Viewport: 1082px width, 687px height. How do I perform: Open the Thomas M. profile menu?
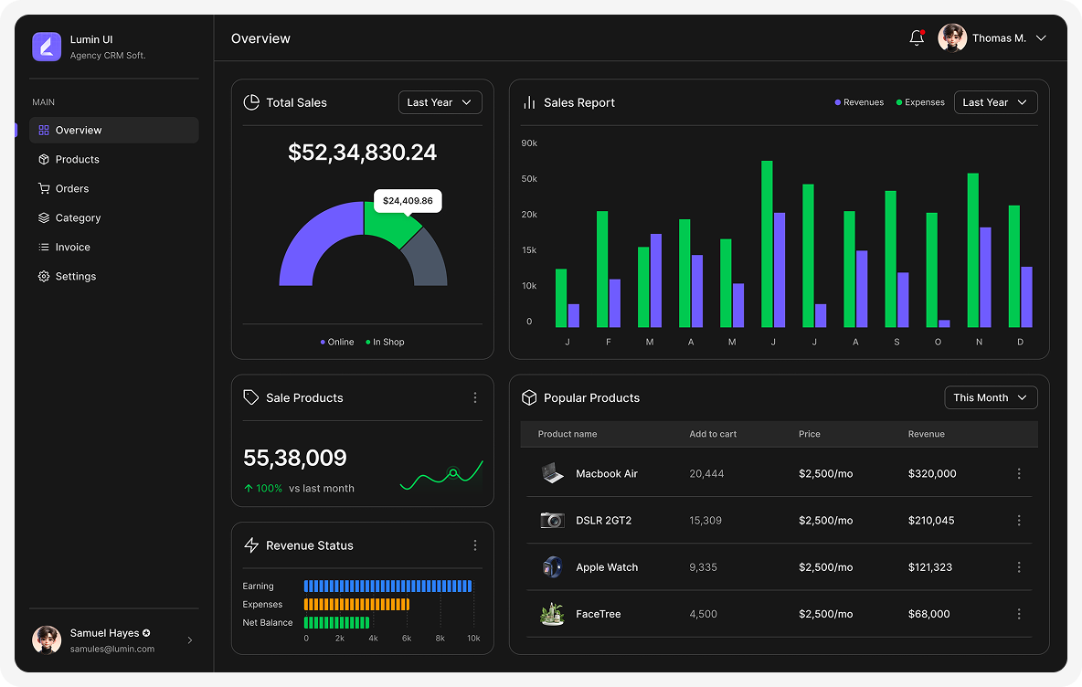[992, 38]
